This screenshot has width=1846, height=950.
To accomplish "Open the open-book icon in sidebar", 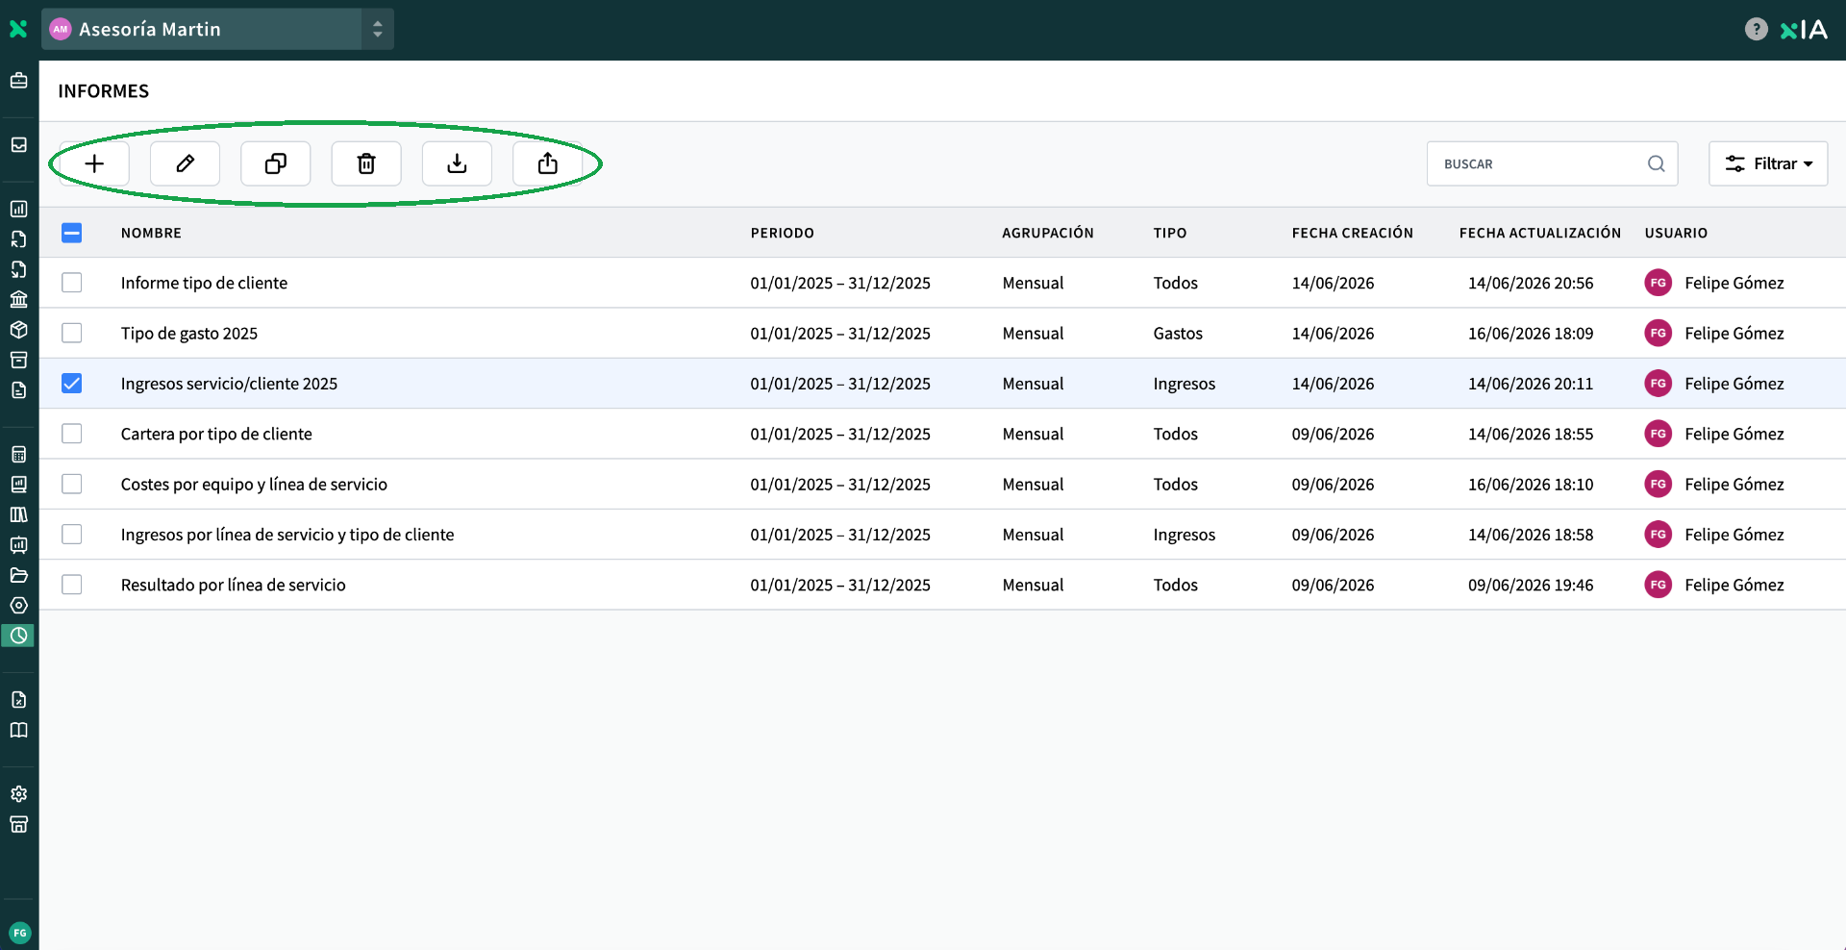I will coord(18,730).
